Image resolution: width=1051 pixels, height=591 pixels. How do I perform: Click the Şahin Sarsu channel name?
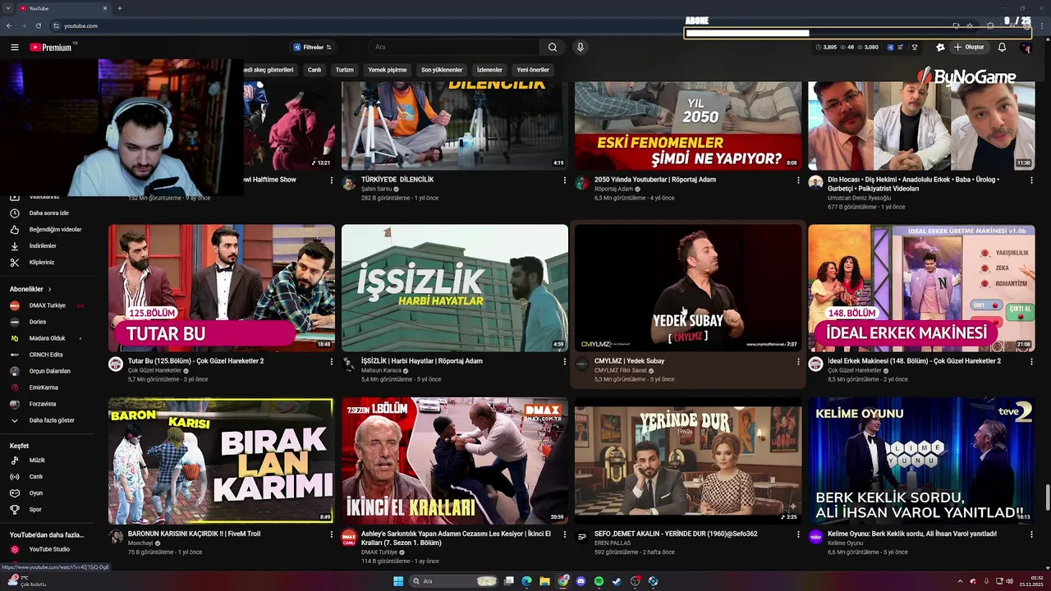(x=378, y=189)
